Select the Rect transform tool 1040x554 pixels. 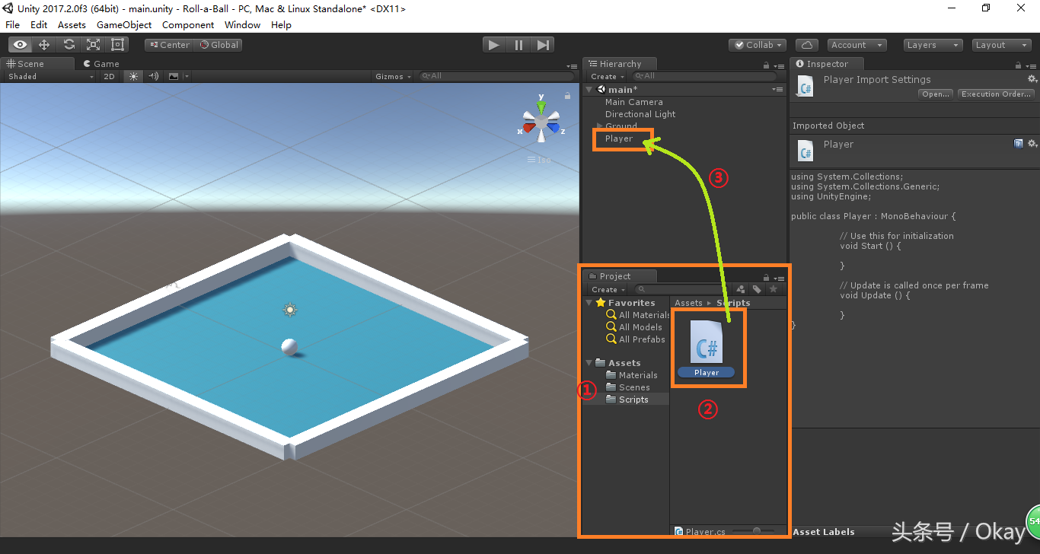tap(117, 45)
